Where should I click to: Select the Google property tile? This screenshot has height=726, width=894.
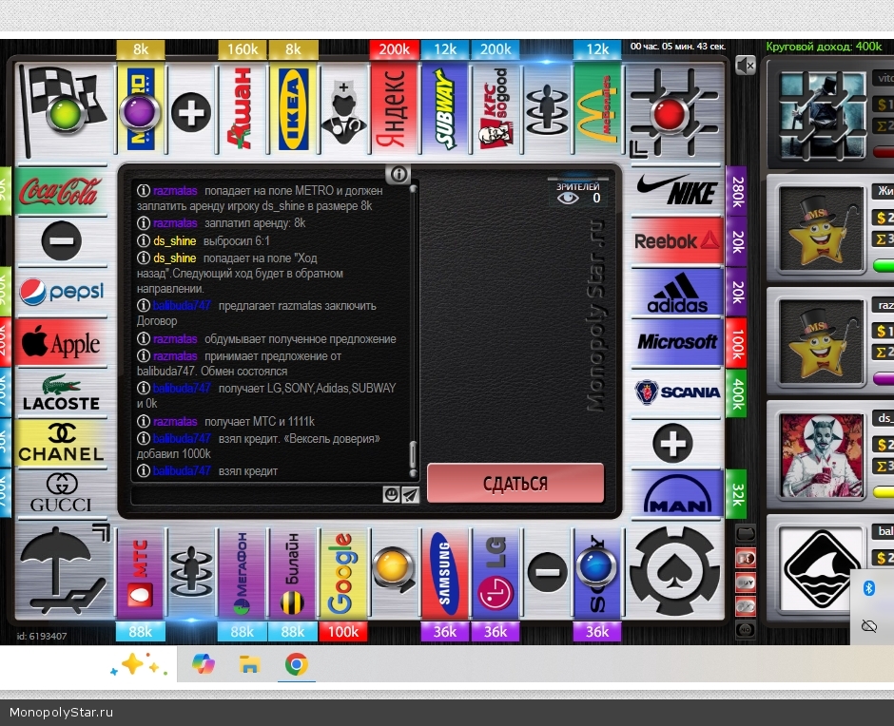click(x=343, y=571)
